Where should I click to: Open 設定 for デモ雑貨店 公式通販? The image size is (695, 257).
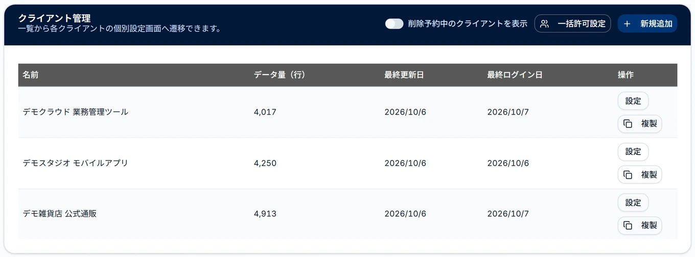(x=633, y=203)
